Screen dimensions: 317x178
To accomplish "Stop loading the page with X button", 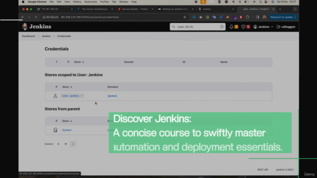I will [36, 17].
